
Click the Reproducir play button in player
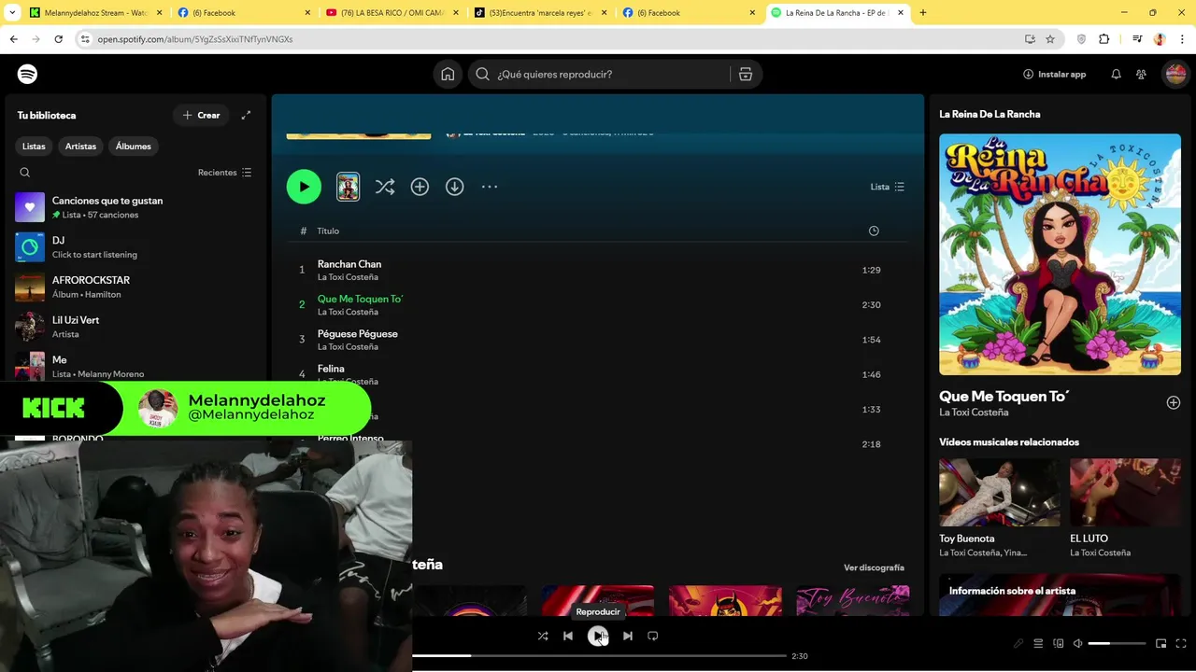point(598,636)
